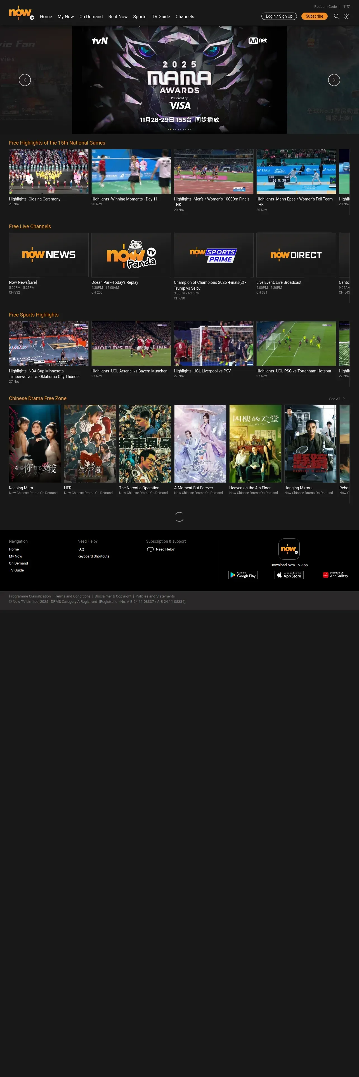This screenshot has width=359, height=1077.
Task: Open the Home menu item
Action: click(x=46, y=17)
